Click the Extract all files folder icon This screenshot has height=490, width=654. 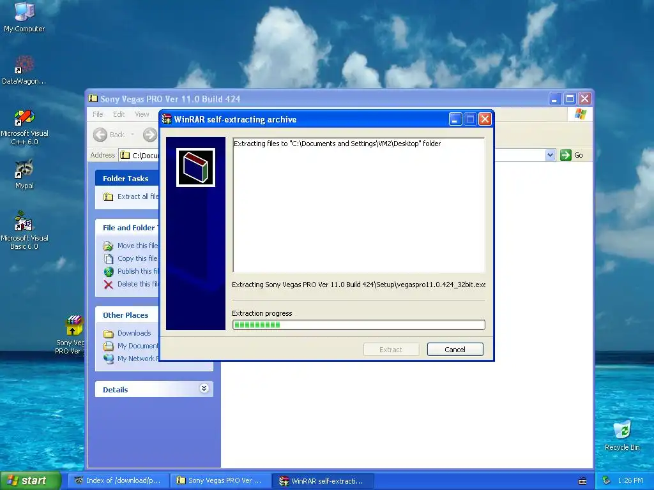pos(109,197)
